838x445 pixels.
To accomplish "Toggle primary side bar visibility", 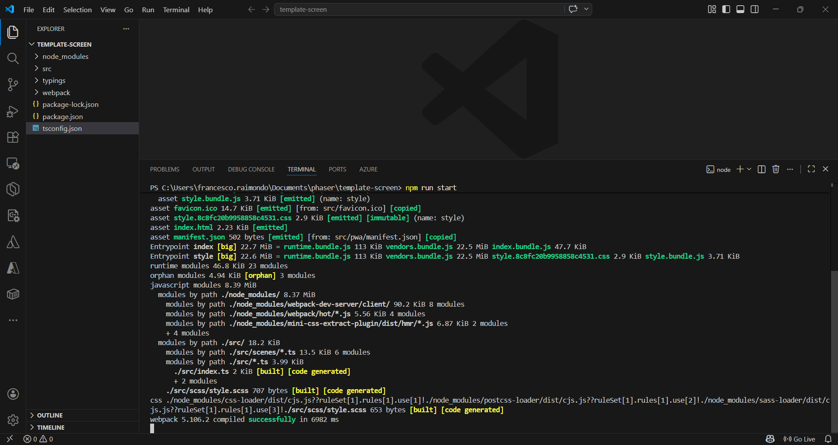I will pos(726,10).
